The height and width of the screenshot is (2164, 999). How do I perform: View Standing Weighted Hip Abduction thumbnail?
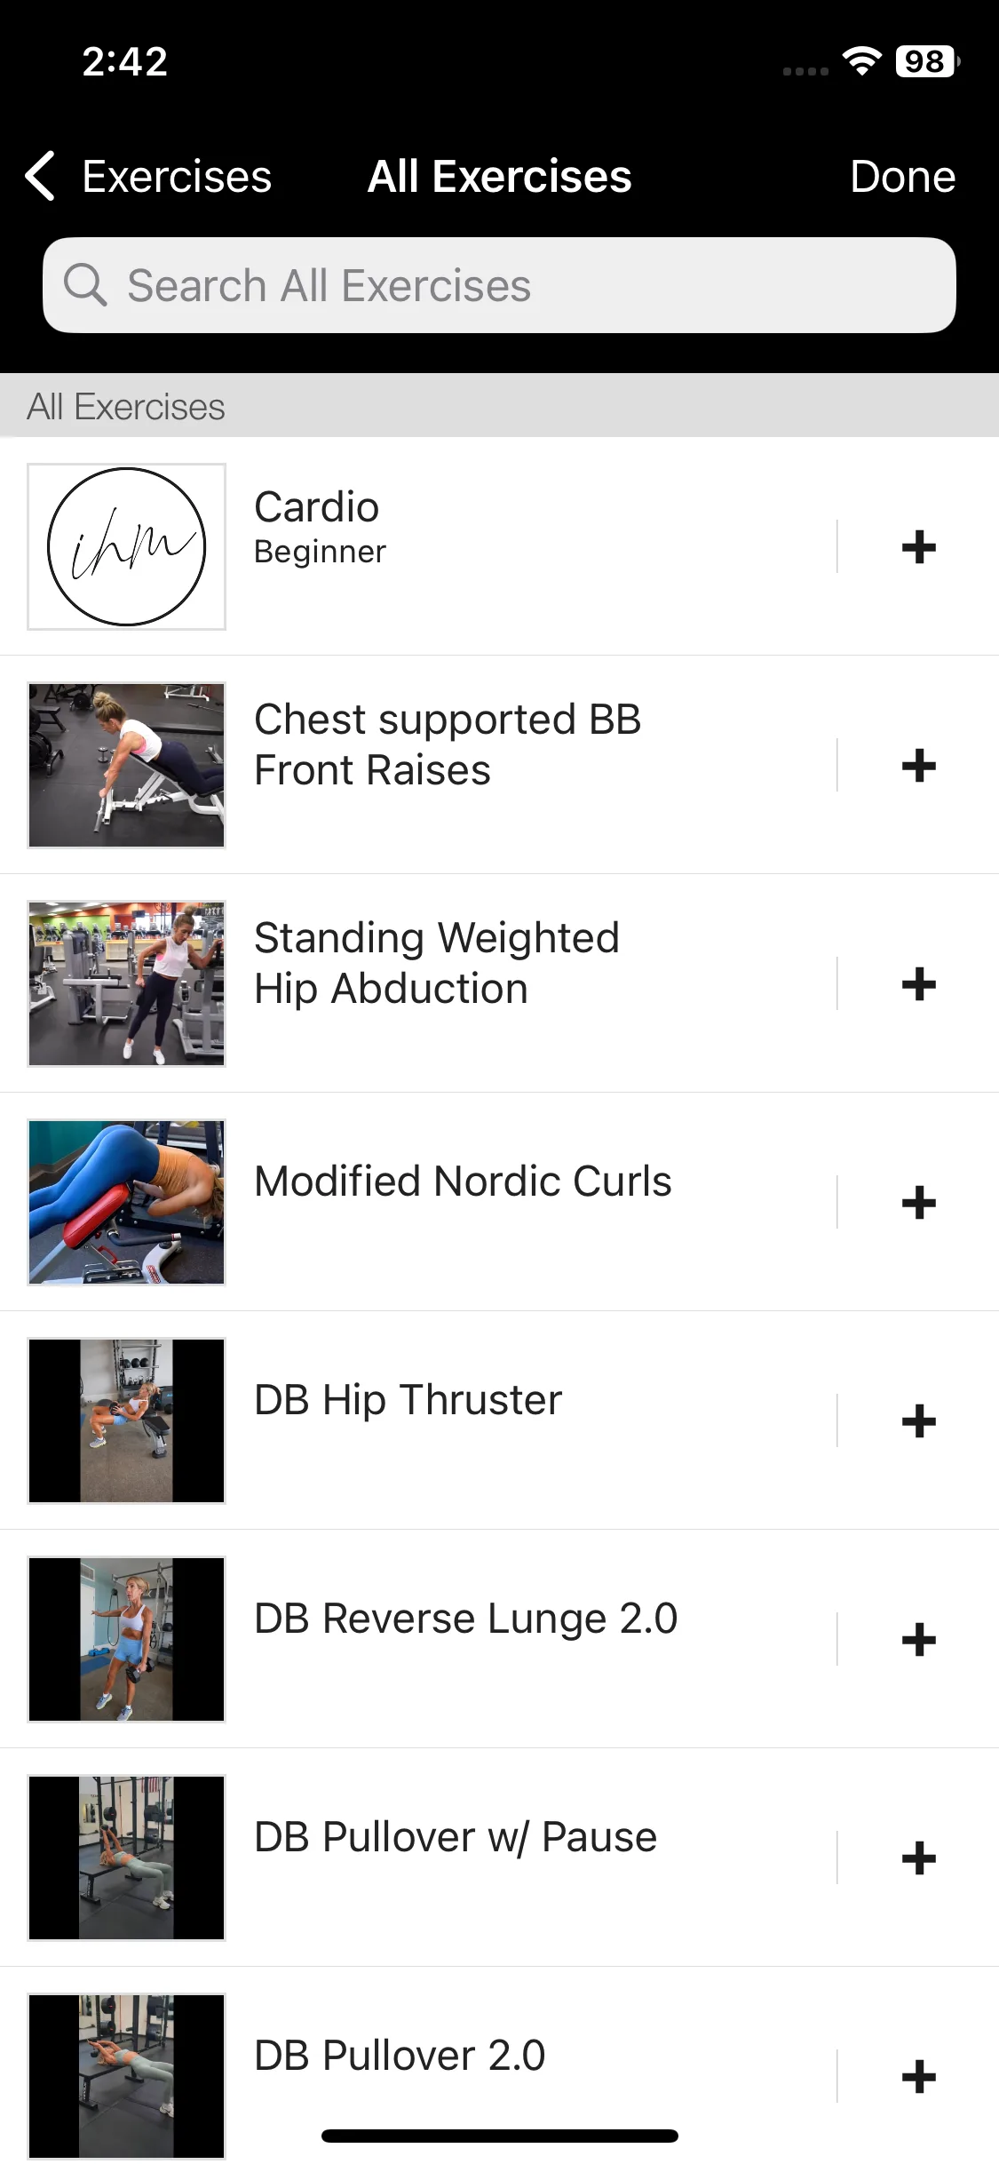[126, 983]
